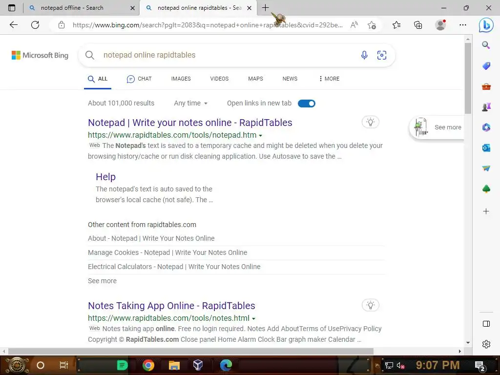Open the Collections icon
The height and width of the screenshot is (375, 500).
(x=418, y=25)
